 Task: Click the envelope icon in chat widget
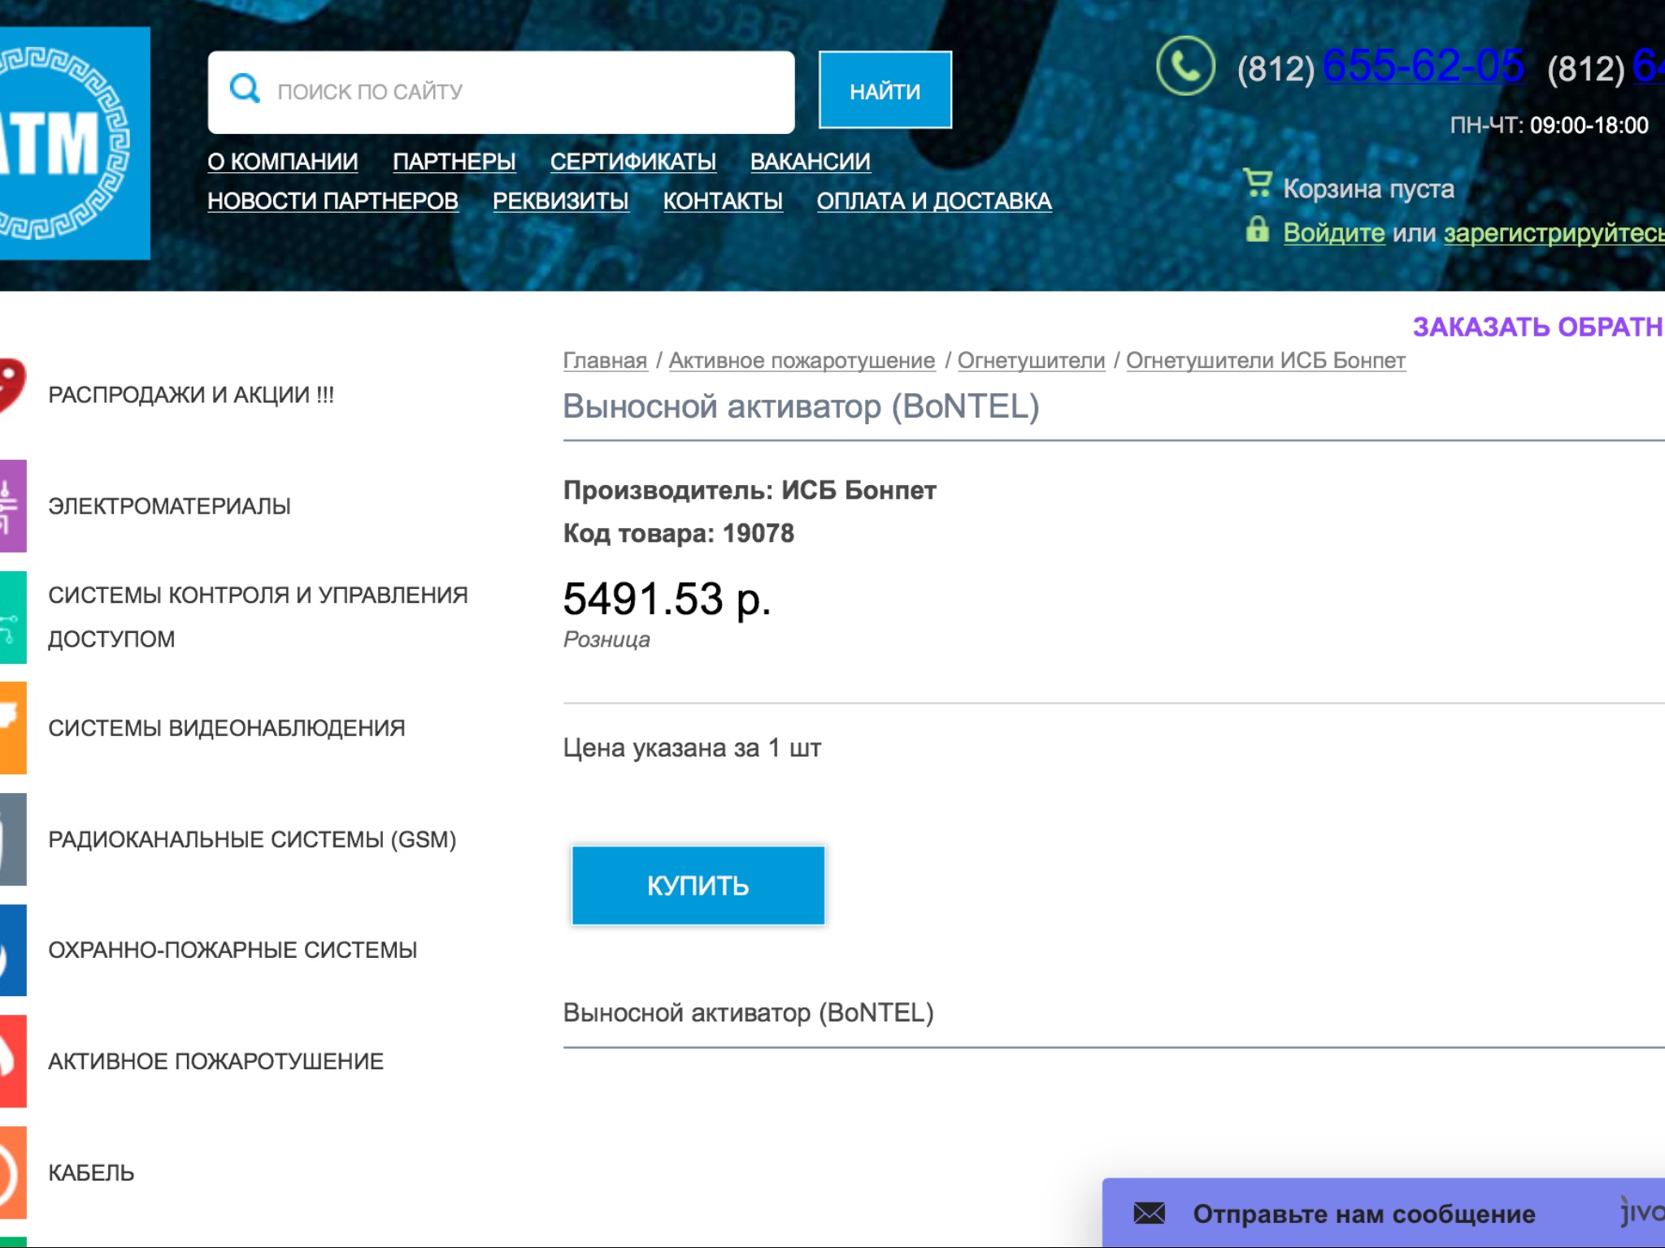click(1149, 1213)
